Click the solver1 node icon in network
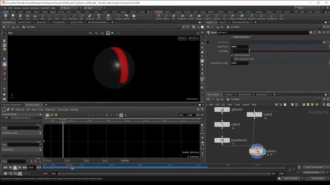The image size is (330, 185). 257,151
